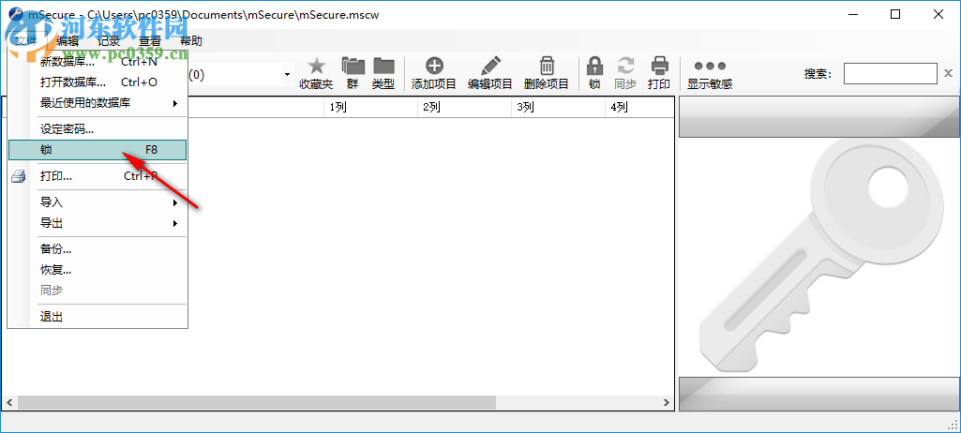
Task: Click the horizontal scrollbar thumb
Action: (256, 402)
